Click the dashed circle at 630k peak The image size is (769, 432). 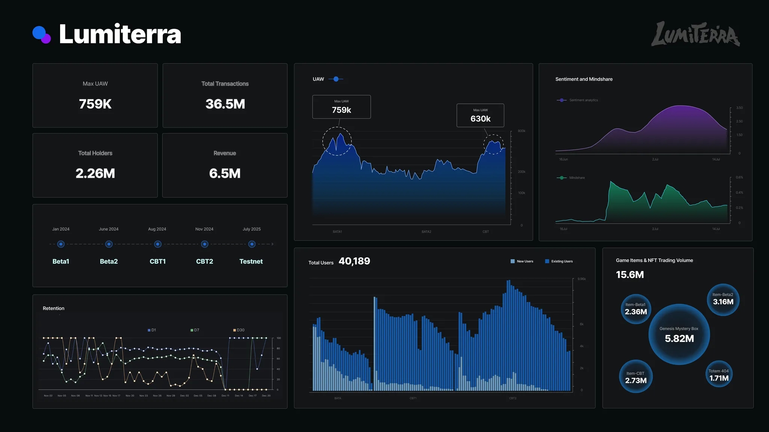493,144
